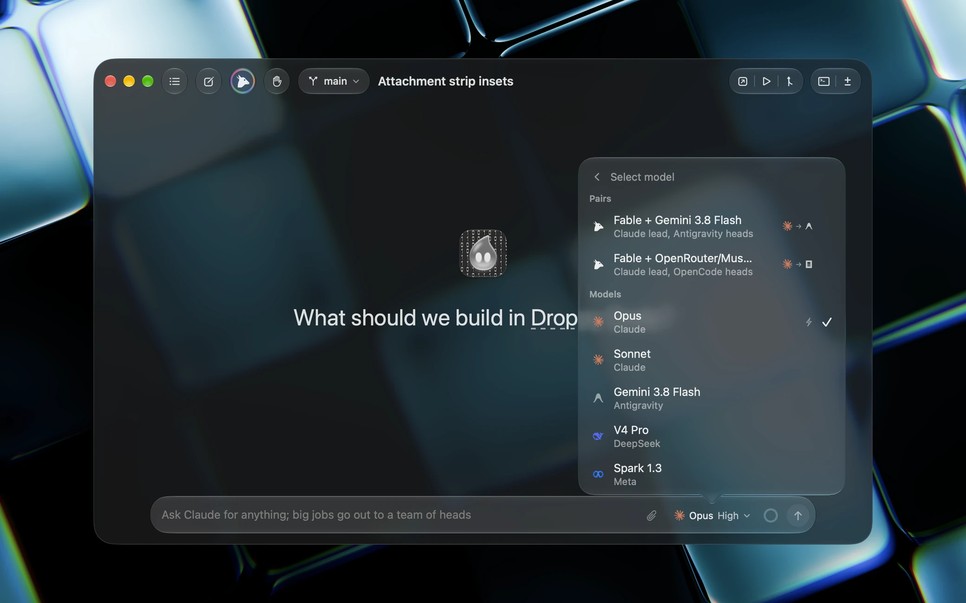Screen dimensions: 966x603
Task: Expand the main branch dropdown
Action: 333,81
